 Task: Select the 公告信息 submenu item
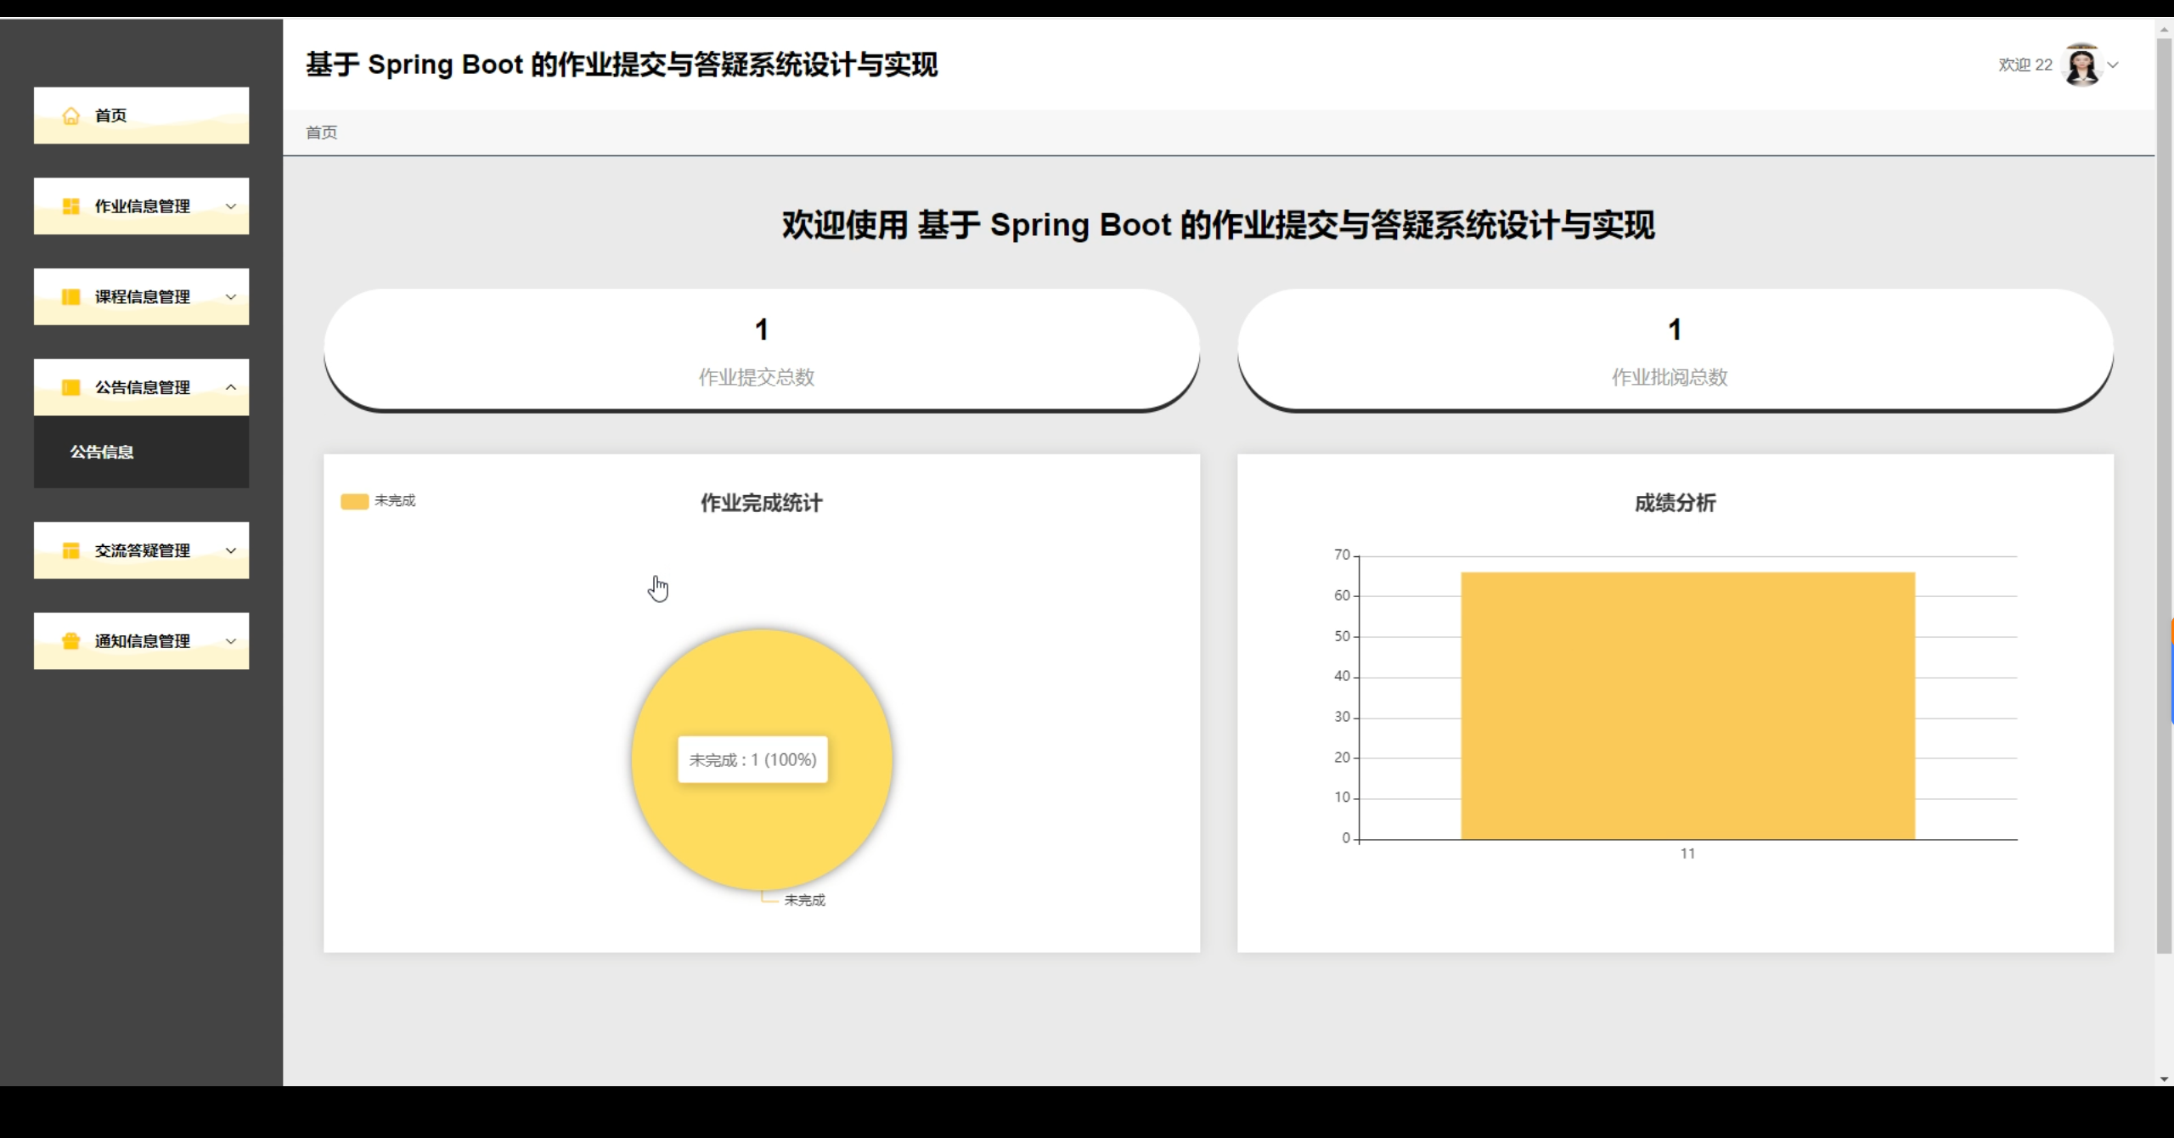(x=141, y=452)
